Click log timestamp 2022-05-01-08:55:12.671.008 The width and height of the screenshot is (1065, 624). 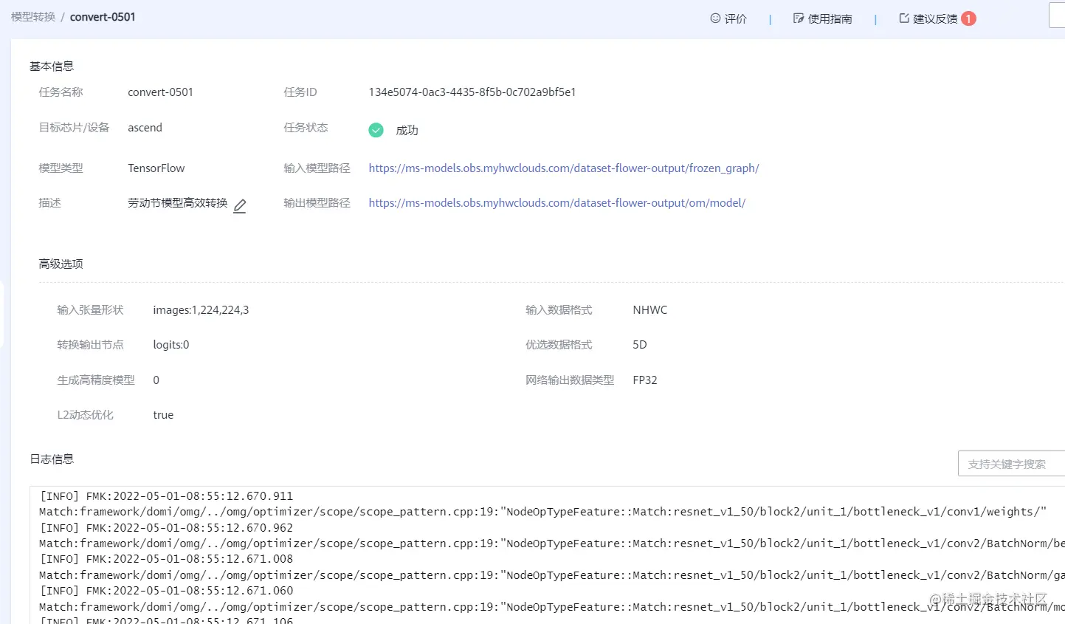[203, 559]
